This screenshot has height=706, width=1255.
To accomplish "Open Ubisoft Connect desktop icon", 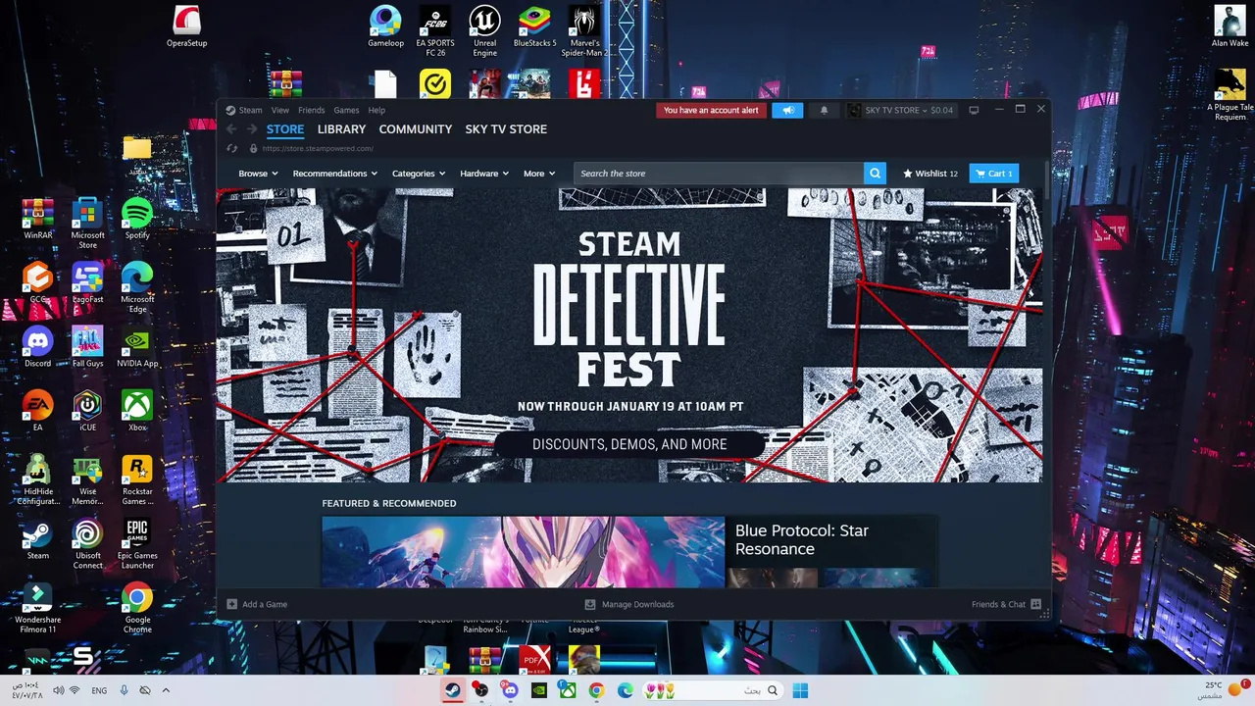I will pyautogui.click(x=87, y=543).
